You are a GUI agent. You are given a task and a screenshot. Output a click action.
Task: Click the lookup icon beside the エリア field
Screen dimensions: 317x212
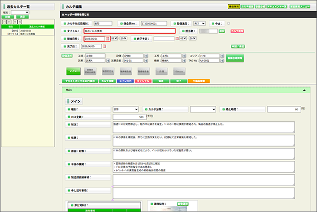click(222, 56)
